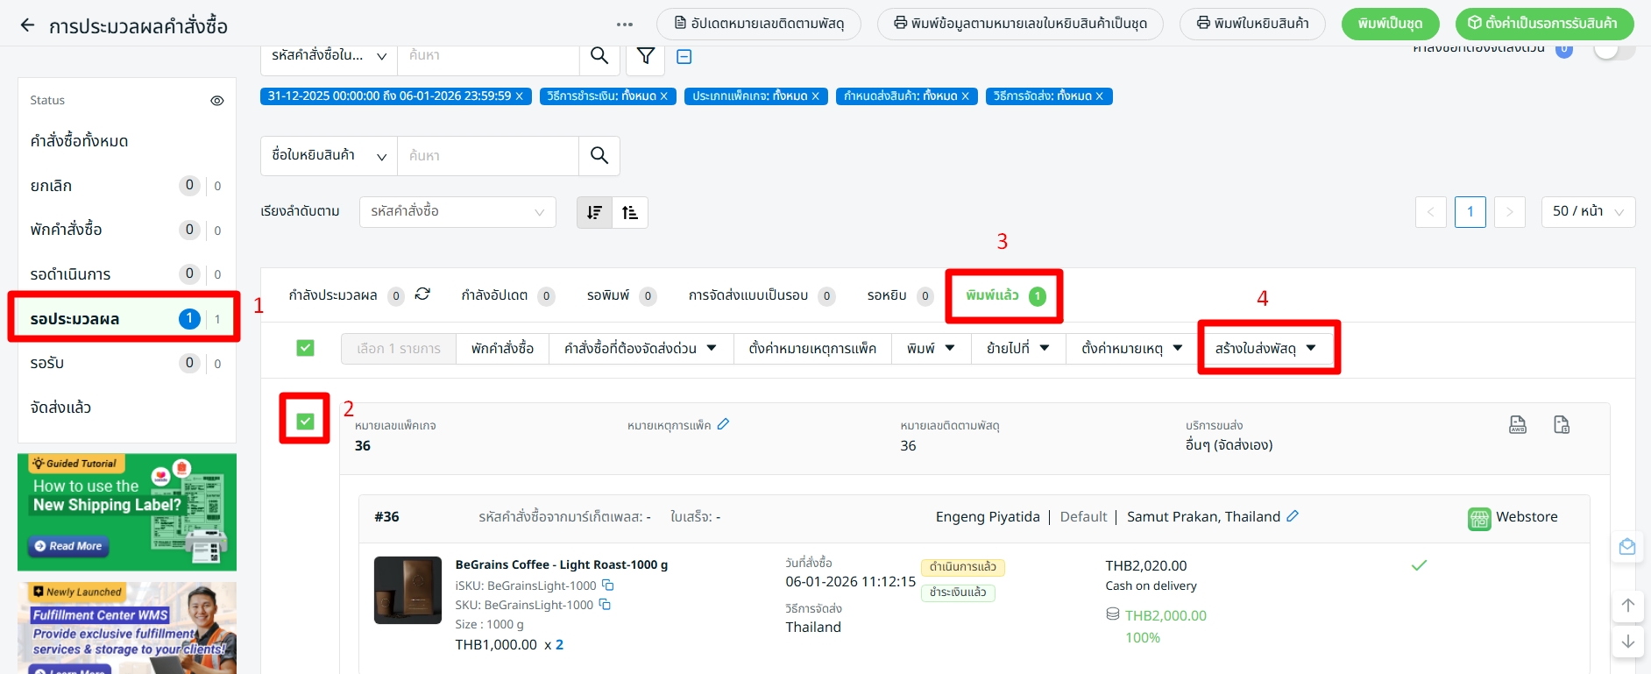The height and width of the screenshot is (674, 1651).
Task: Expand the สร้างใบส่งพัสดุ dropdown
Action: pos(1265,348)
